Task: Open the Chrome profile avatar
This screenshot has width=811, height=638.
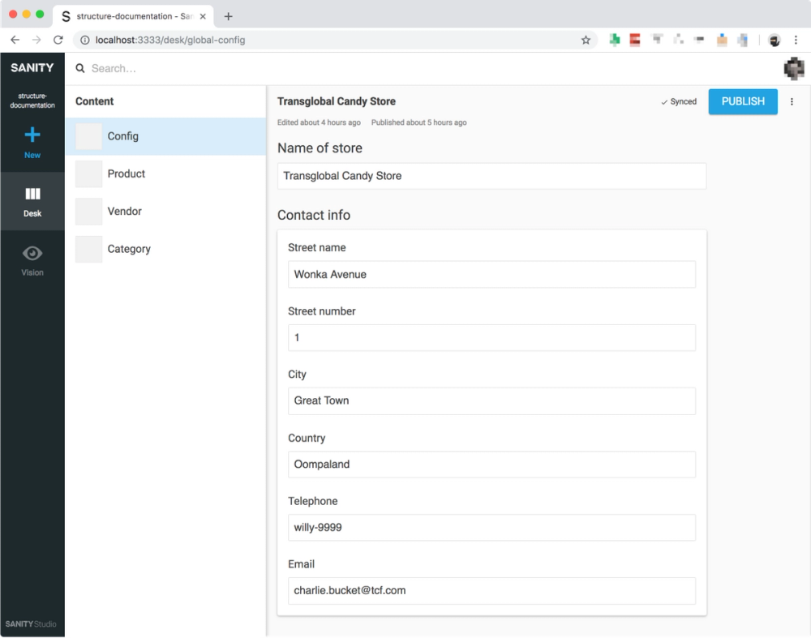Action: pyautogui.click(x=775, y=41)
